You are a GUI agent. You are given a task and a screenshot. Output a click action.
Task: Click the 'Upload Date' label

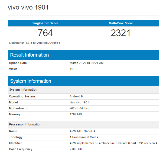click(18, 63)
